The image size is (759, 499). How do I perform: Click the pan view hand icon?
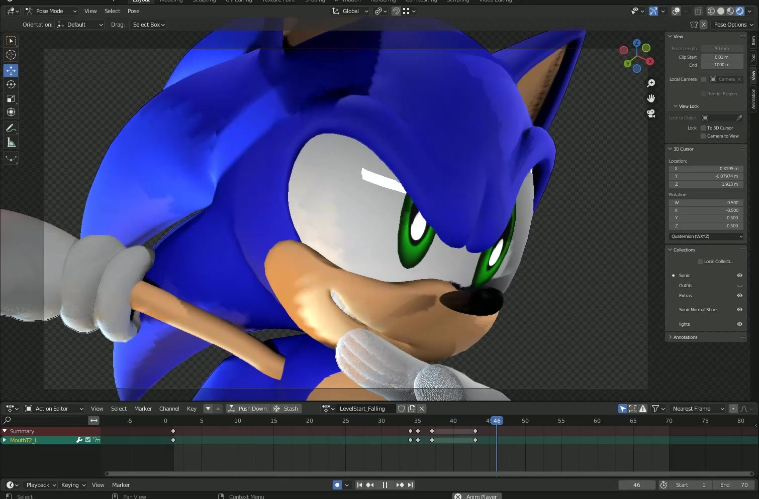pos(651,98)
